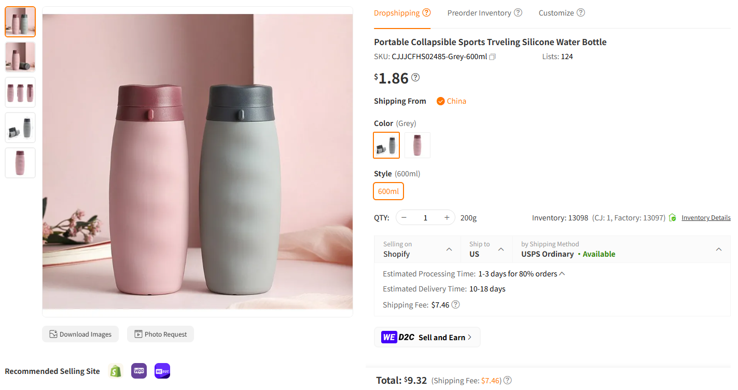
Task: Click the last pink bottle thumbnail
Action: point(20,162)
